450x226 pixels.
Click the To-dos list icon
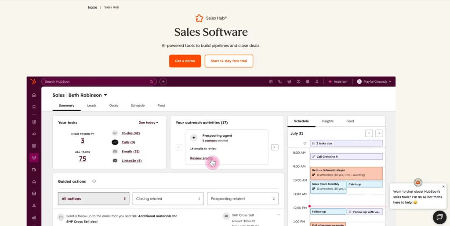coord(115,133)
